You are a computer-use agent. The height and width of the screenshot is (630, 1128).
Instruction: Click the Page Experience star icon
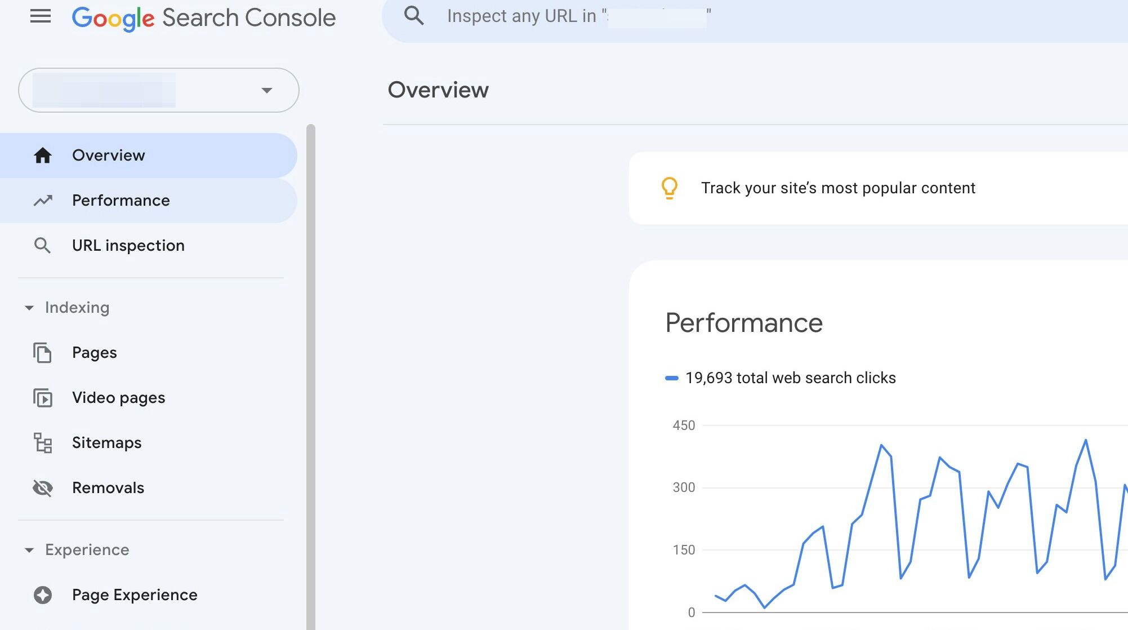click(x=43, y=595)
